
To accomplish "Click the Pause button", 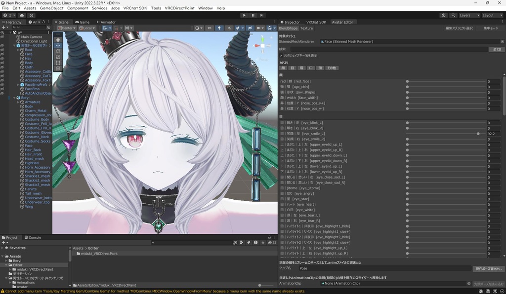I will [253, 15].
